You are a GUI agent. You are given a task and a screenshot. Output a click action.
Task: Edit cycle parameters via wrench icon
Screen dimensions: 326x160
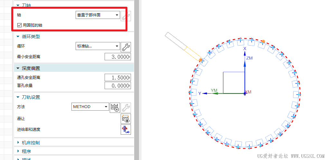point(126,47)
